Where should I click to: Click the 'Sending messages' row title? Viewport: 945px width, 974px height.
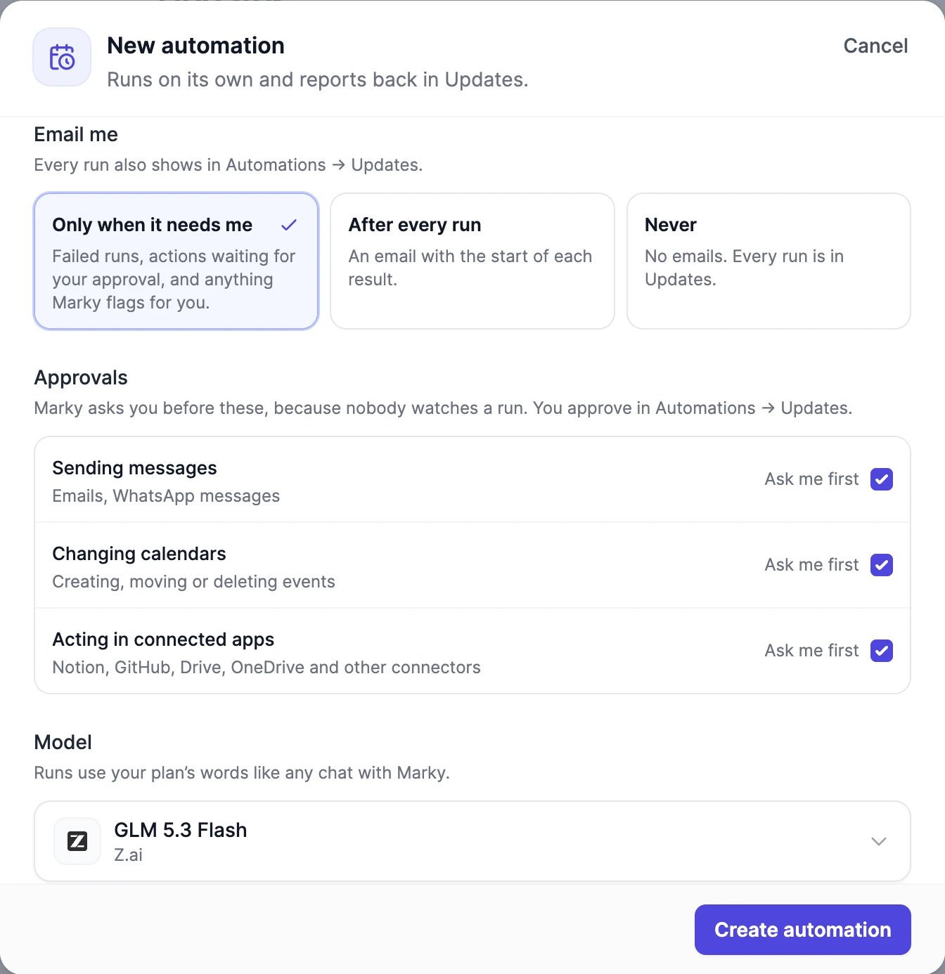[x=134, y=468]
